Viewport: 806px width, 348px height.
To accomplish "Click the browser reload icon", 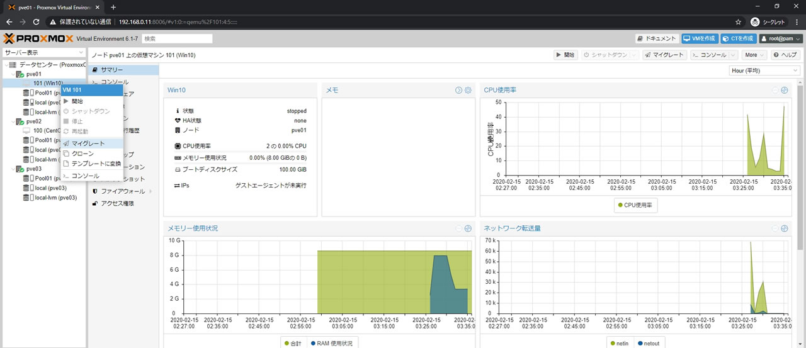I will click(37, 21).
